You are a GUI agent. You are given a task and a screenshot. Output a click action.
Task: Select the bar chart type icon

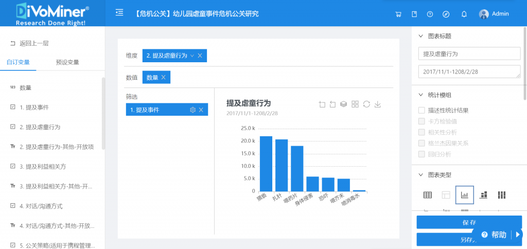465,195
